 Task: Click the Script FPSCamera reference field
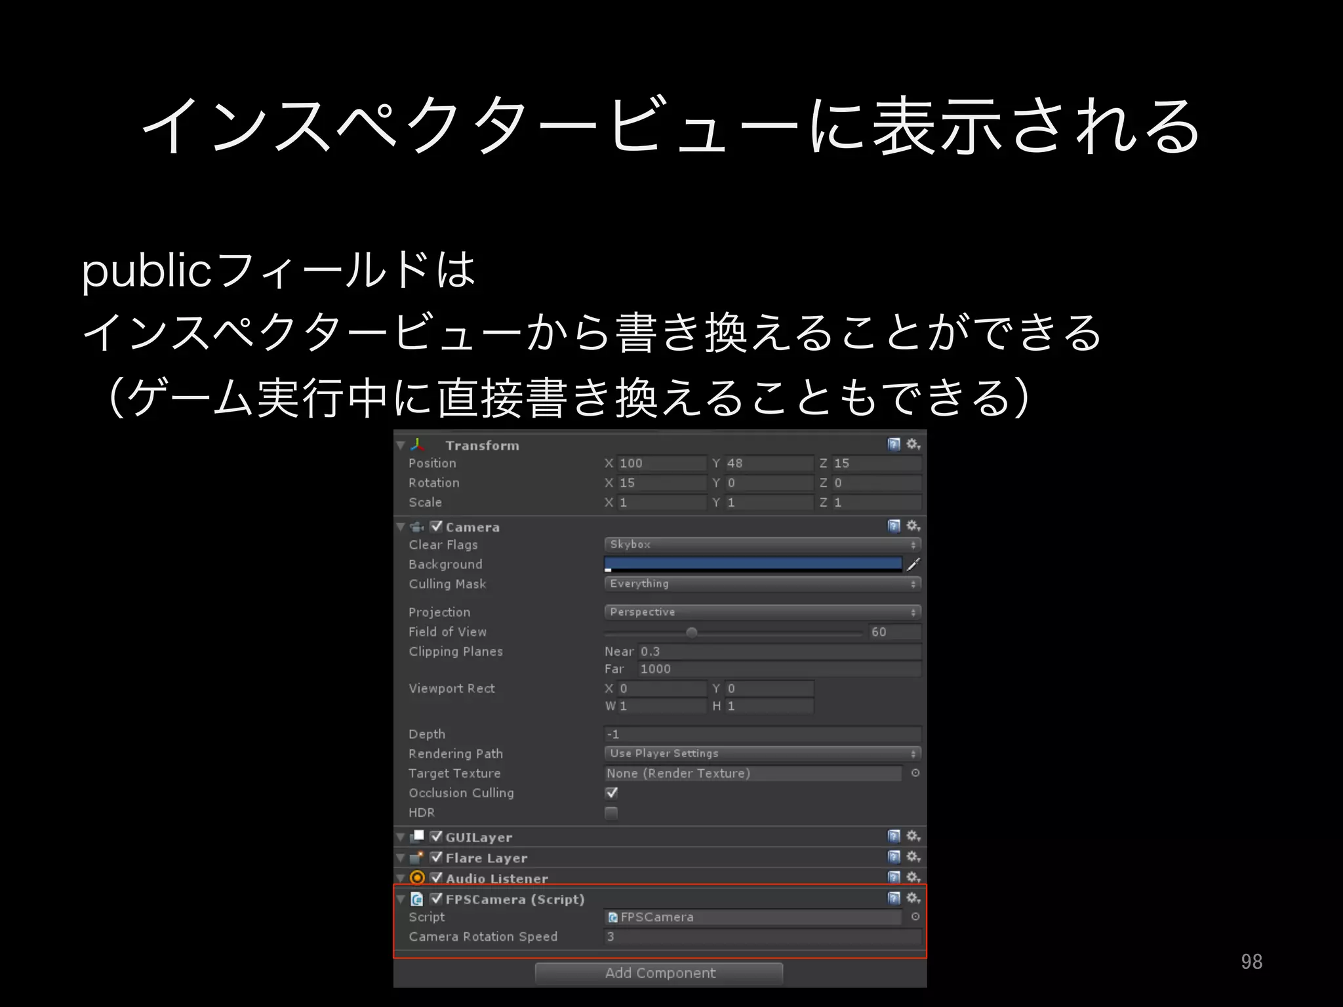pos(753,917)
